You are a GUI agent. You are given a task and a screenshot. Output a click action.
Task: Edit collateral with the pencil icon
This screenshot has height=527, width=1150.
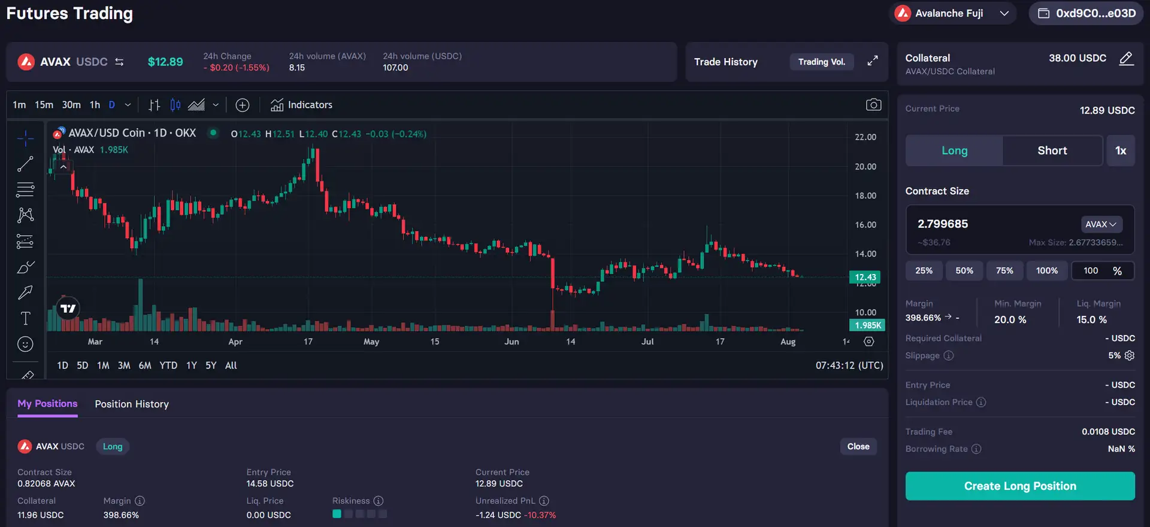click(1126, 59)
